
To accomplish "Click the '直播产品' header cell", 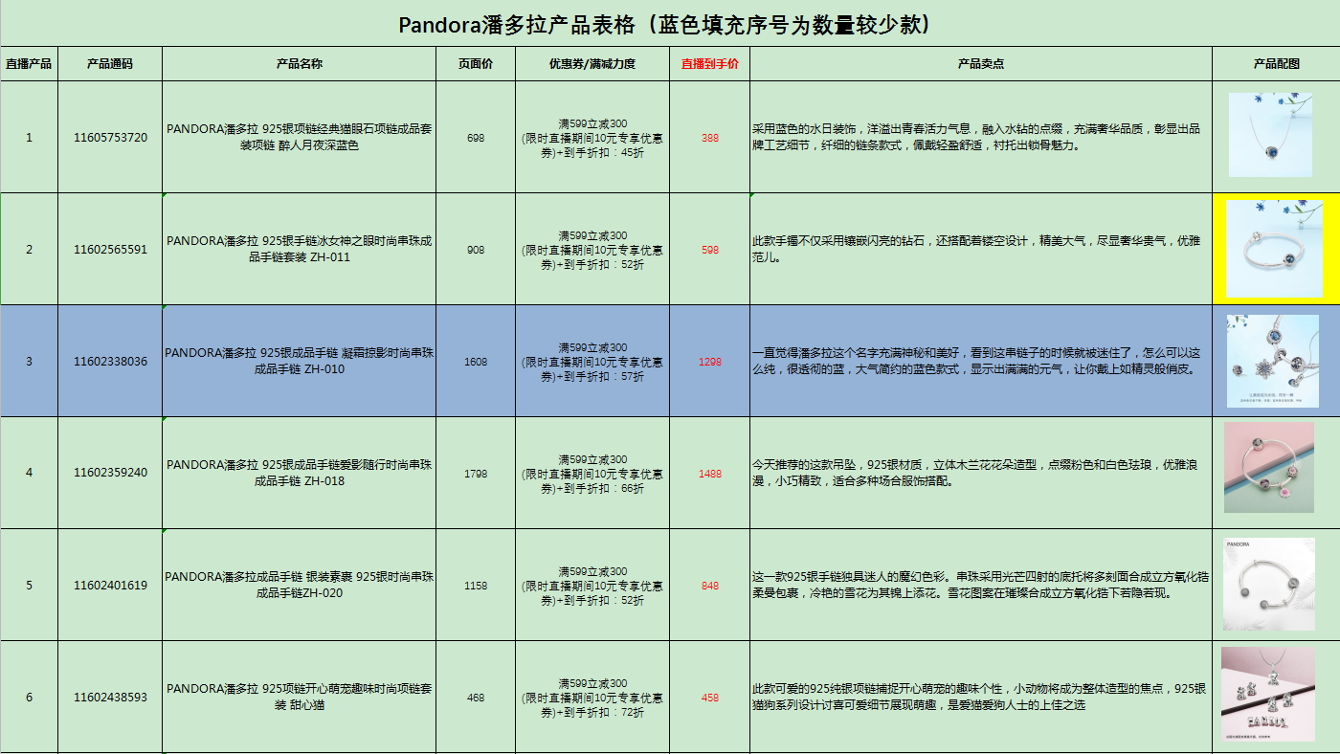I will [29, 64].
